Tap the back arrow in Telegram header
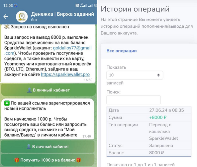Viewport: 197px width, 167px height. click(6, 17)
